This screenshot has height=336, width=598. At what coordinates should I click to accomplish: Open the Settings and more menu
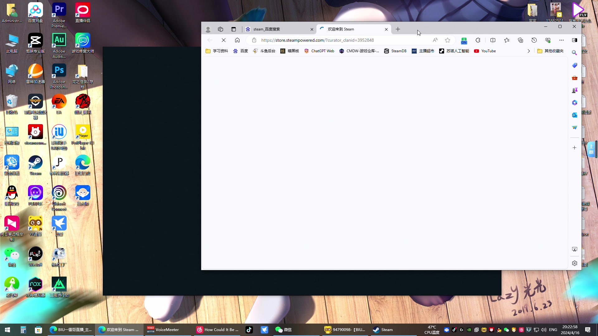[562, 40]
